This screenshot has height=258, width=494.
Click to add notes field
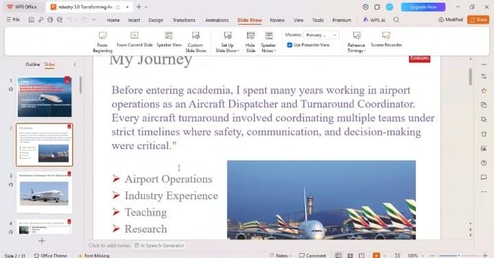tap(109, 245)
